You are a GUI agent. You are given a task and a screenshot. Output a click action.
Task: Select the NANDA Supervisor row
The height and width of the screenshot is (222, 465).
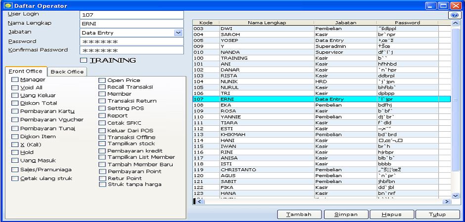[x=322, y=52]
